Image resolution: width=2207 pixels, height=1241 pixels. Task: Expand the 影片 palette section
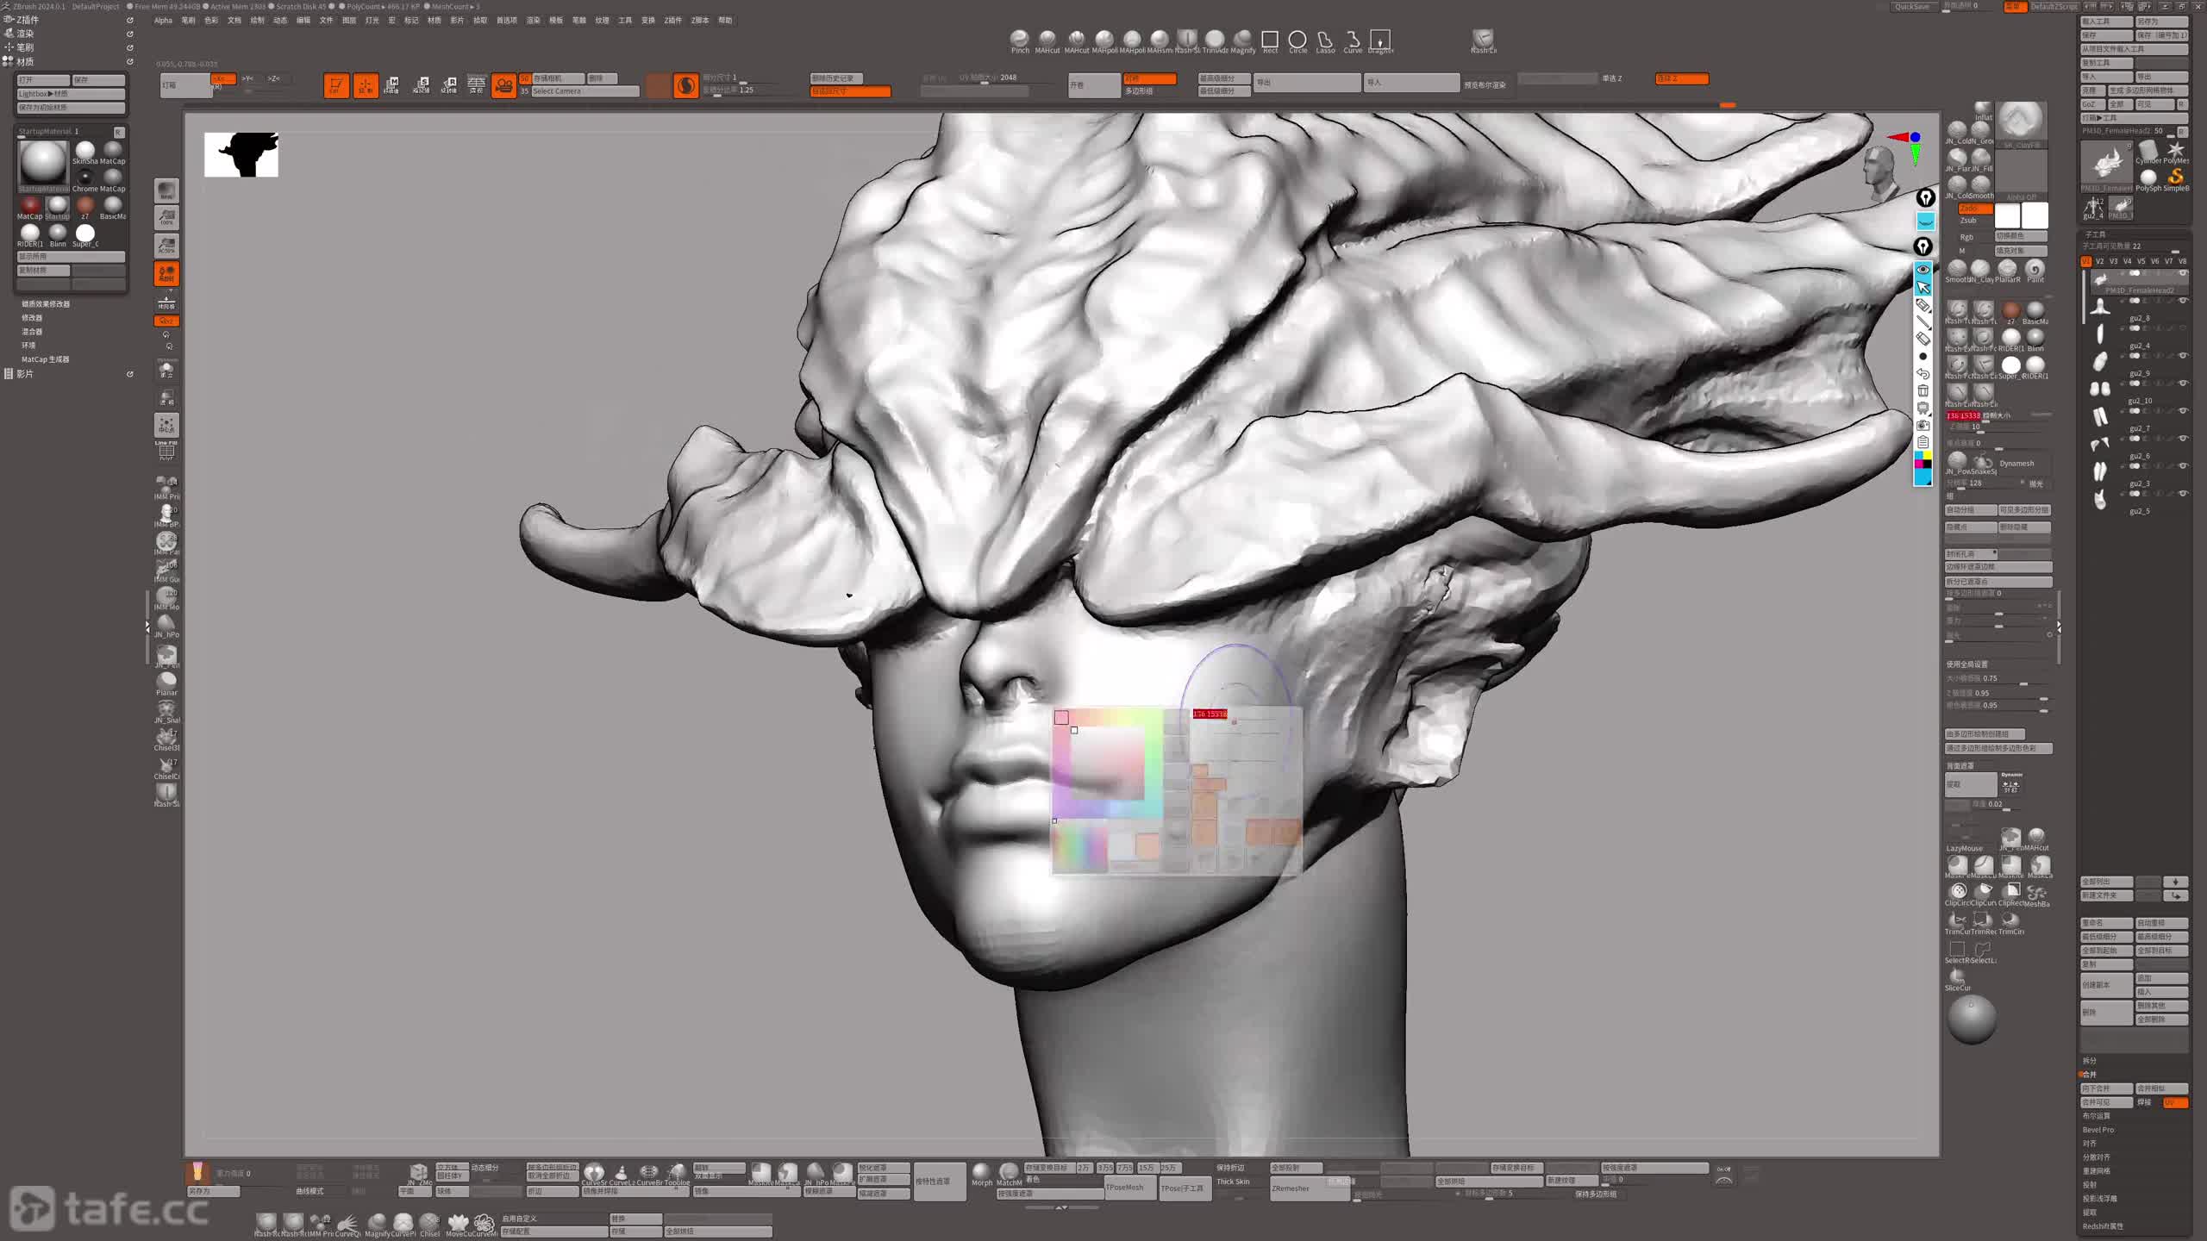(25, 374)
